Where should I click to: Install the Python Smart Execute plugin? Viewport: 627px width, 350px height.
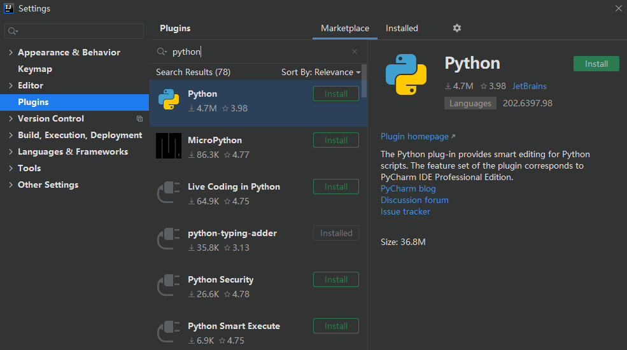pyautogui.click(x=336, y=326)
